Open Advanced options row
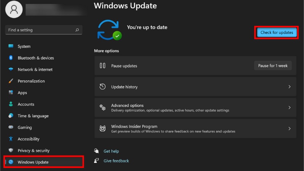Viewport: 304px width, 171px height. (195, 108)
